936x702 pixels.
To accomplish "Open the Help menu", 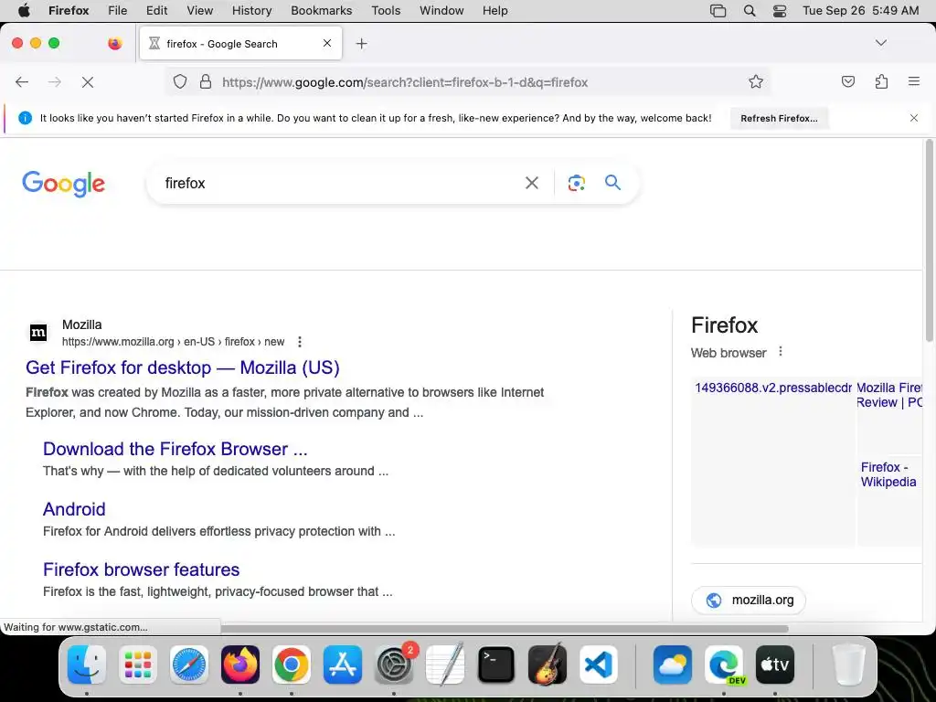I will click(x=495, y=10).
